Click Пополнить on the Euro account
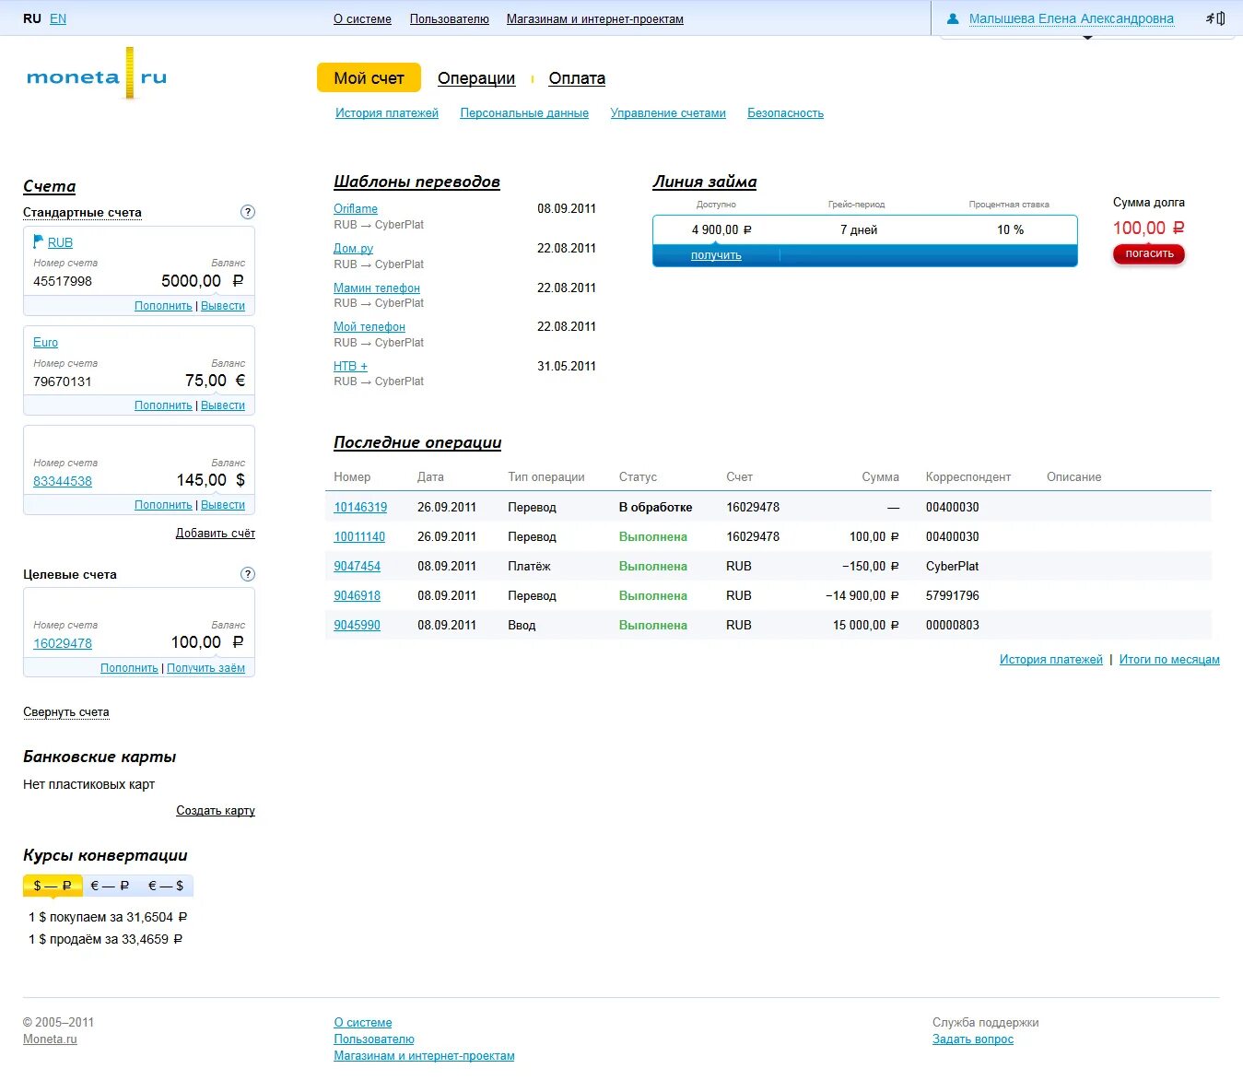 pos(163,405)
